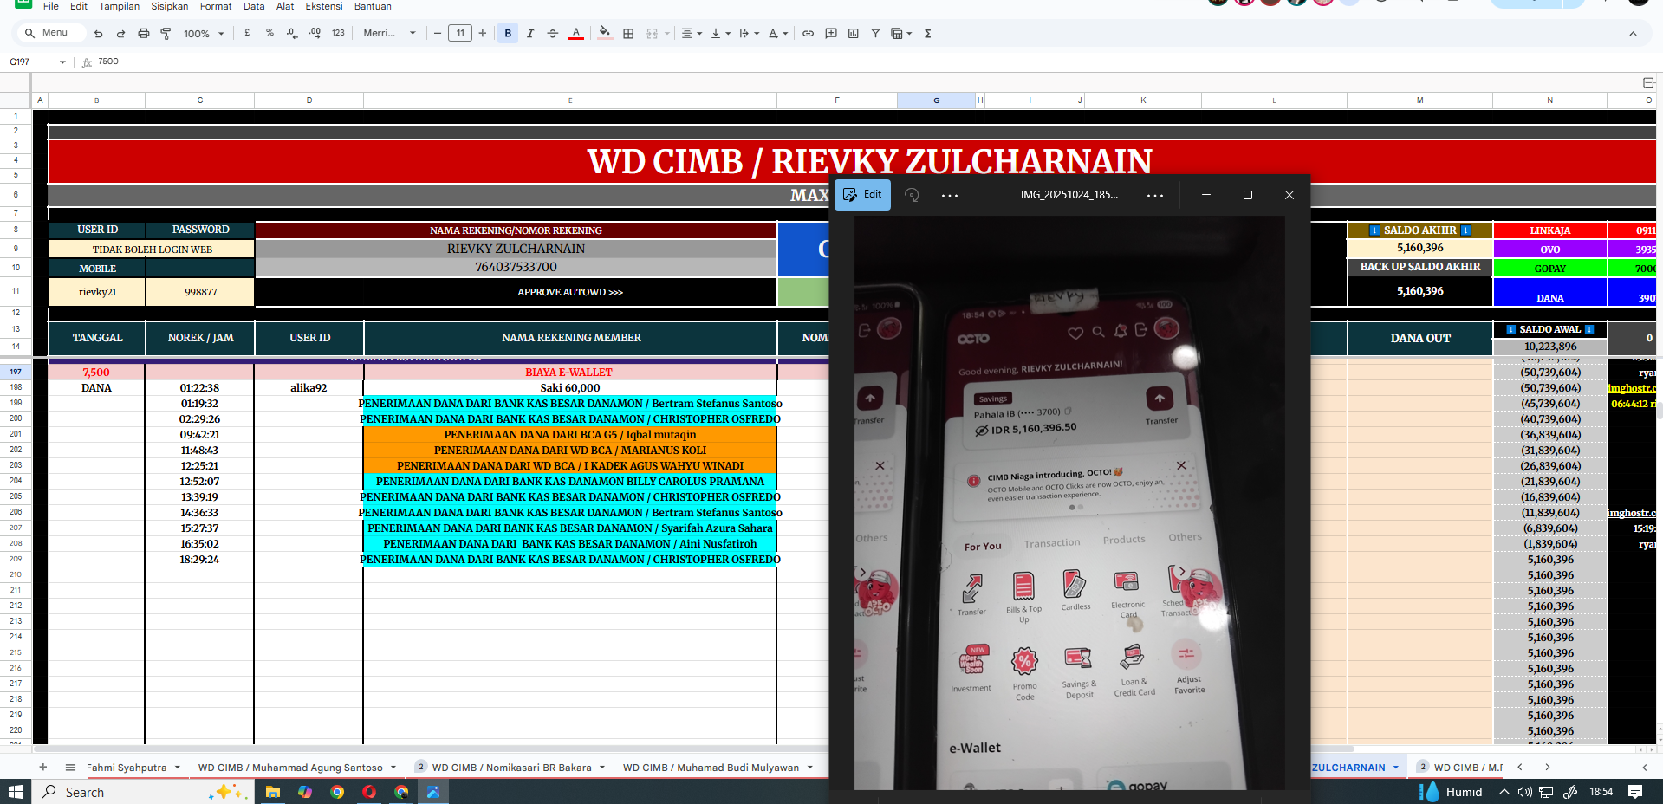Select the paint format tool

pos(166,34)
